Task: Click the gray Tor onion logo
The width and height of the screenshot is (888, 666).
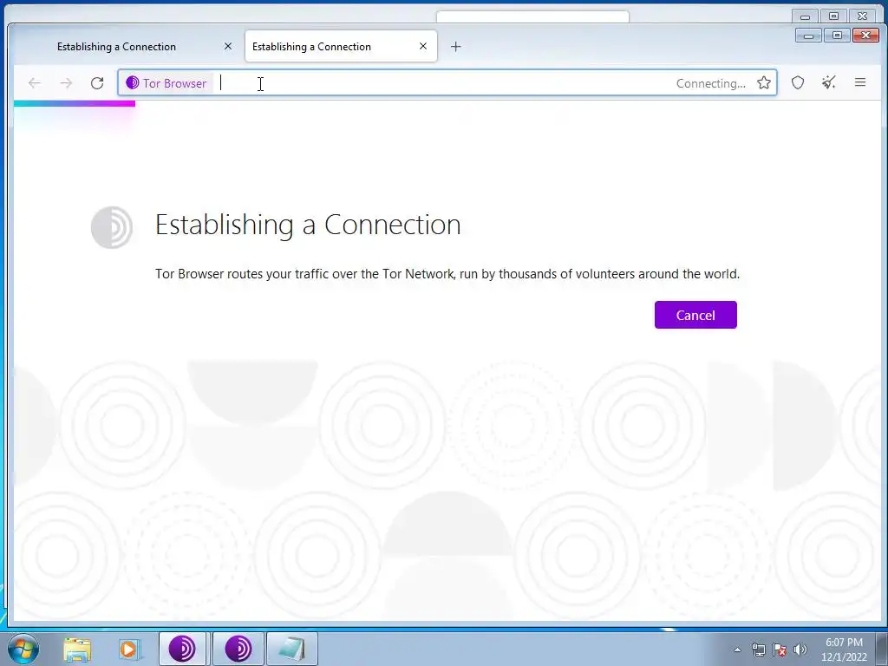Action: 112,227
